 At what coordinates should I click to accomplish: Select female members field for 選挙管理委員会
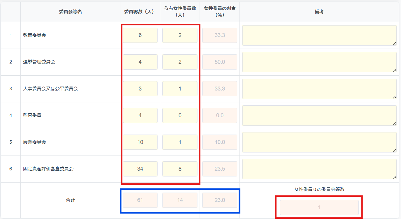(x=180, y=62)
